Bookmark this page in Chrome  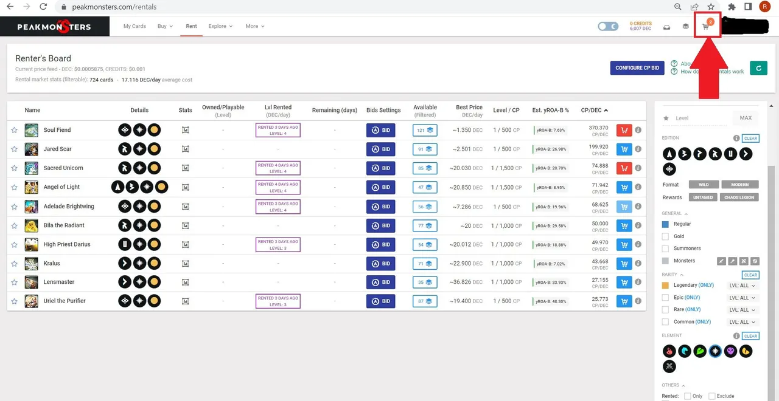coord(711,7)
